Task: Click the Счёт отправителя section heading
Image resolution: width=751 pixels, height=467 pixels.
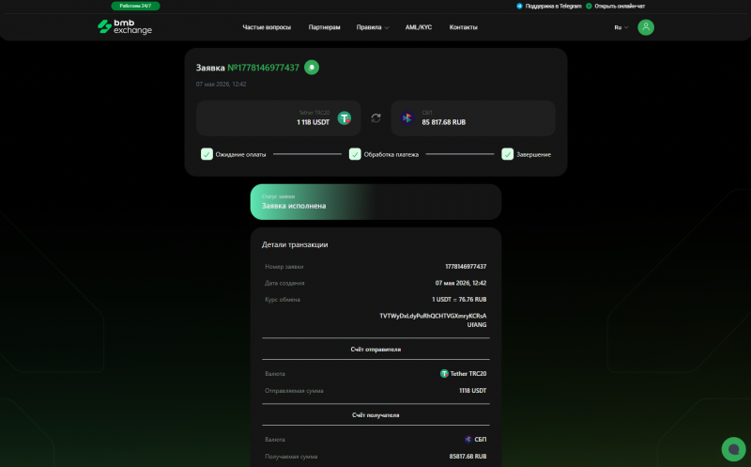Action: pyautogui.click(x=376, y=349)
